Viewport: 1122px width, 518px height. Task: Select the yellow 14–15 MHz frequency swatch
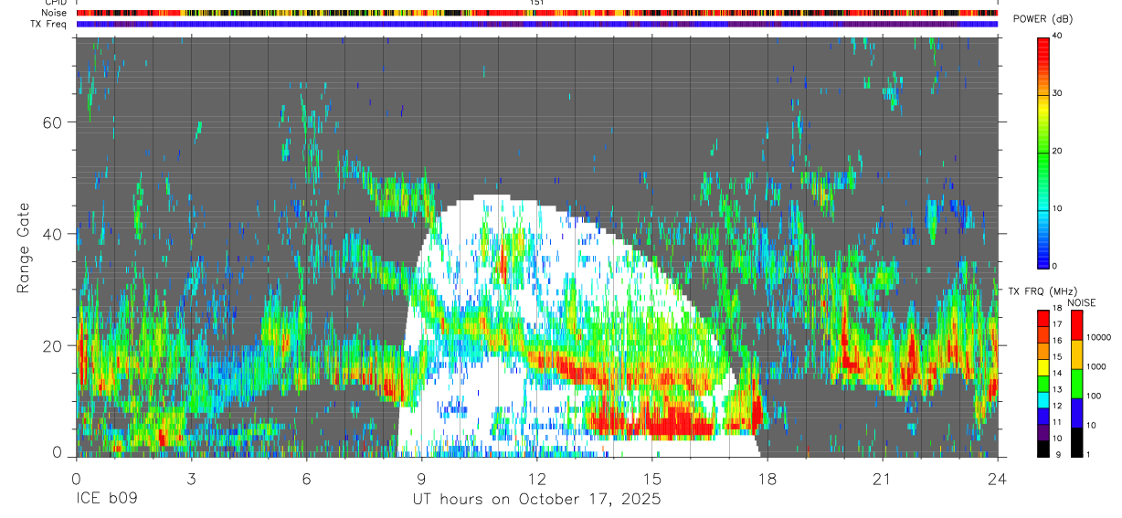pyautogui.click(x=1043, y=367)
